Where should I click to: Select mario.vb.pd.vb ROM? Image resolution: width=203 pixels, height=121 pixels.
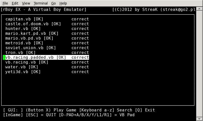click(x=47, y=38)
